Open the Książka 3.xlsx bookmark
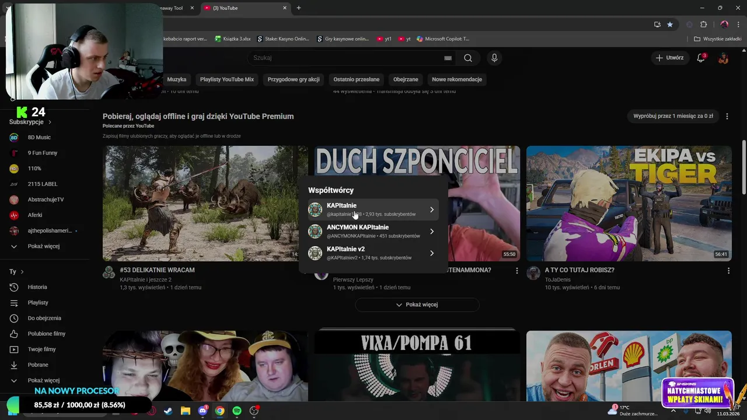747x420 pixels. (233, 39)
